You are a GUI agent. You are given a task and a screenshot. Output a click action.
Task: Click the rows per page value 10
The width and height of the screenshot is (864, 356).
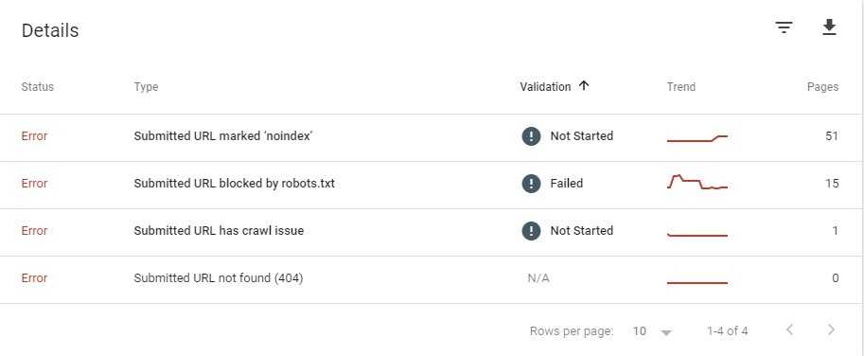tap(639, 331)
